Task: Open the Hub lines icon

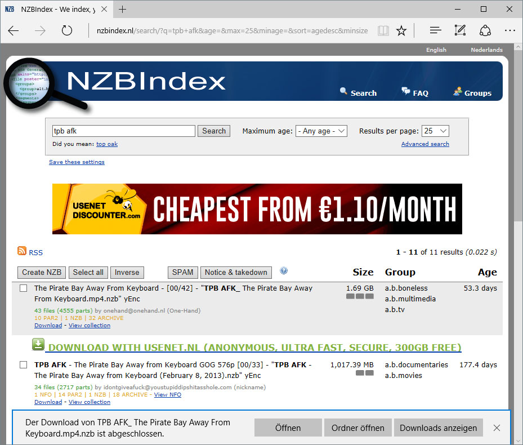Action: tap(435, 30)
